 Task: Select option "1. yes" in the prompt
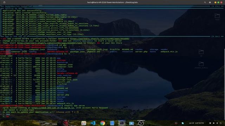point(6,114)
